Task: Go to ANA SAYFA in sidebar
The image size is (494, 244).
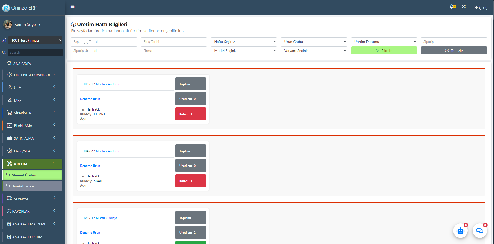Action: click(22, 64)
